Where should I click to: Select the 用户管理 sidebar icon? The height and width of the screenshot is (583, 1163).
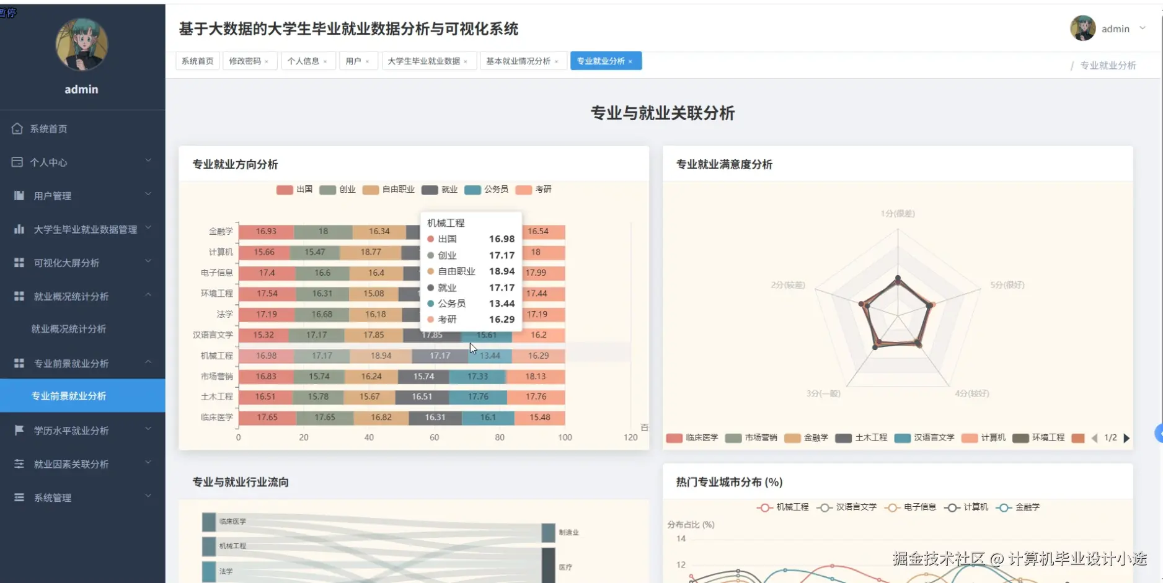[x=18, y=195]
